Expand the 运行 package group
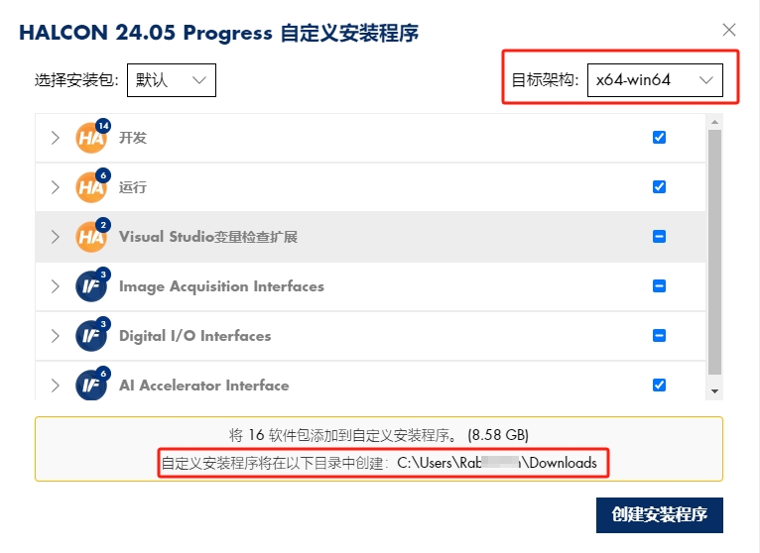 tap(56, 187)
